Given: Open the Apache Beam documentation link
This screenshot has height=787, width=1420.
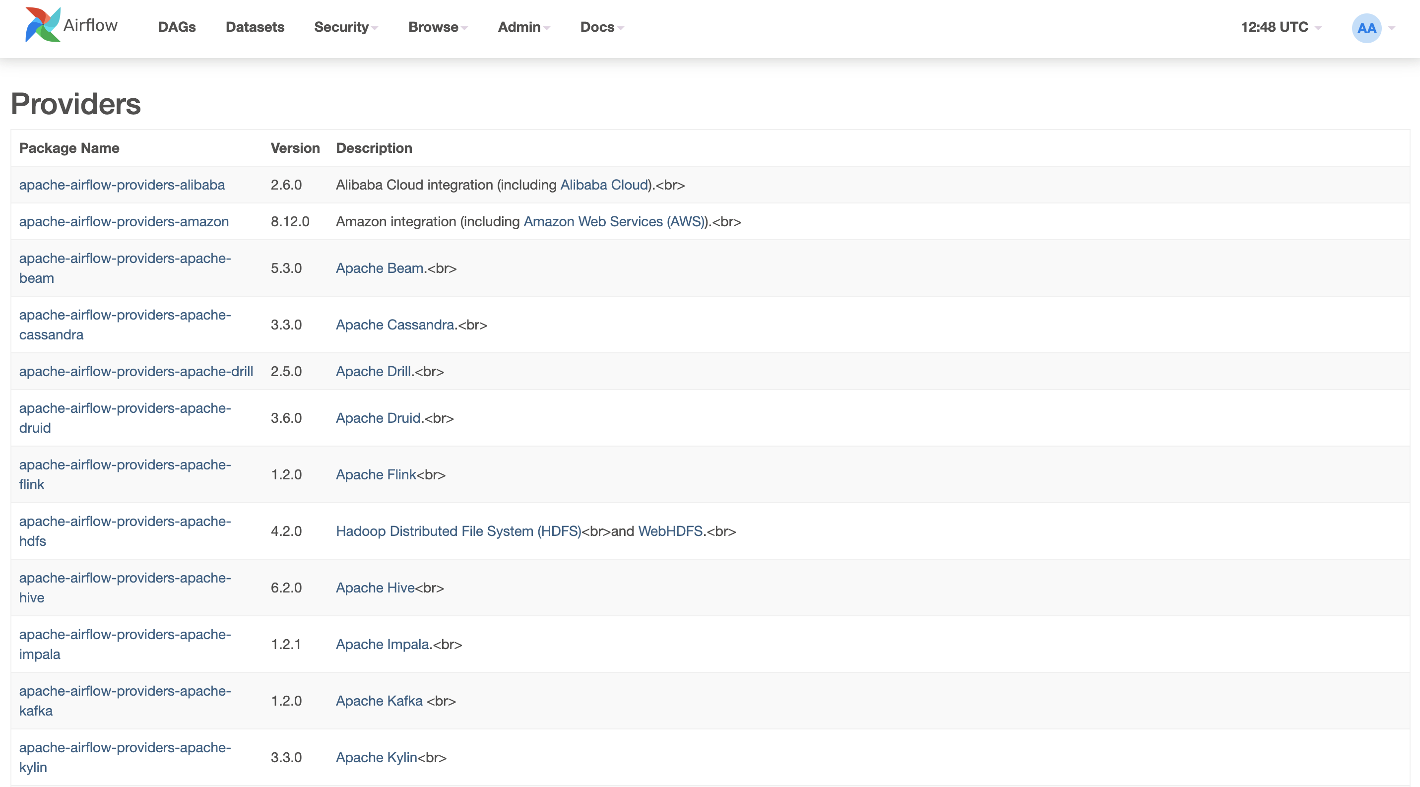Looking at the screenshot, I should point(379,268).
